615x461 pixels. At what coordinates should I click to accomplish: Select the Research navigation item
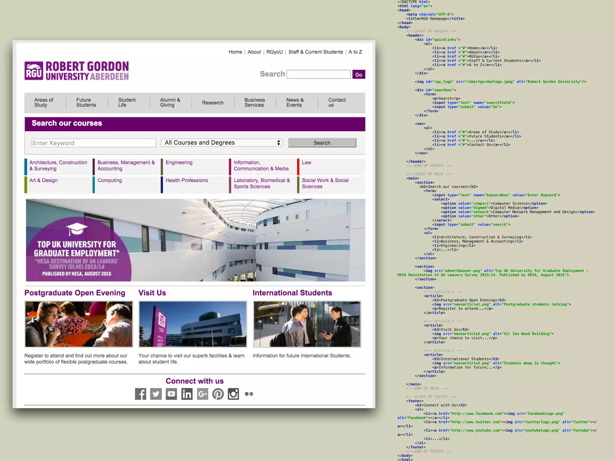point(213,103)
